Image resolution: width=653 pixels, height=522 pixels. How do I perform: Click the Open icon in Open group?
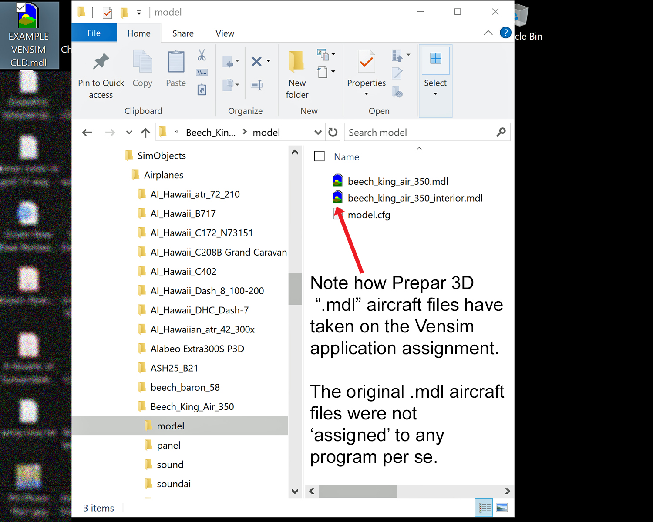click(x=397, y=55)
